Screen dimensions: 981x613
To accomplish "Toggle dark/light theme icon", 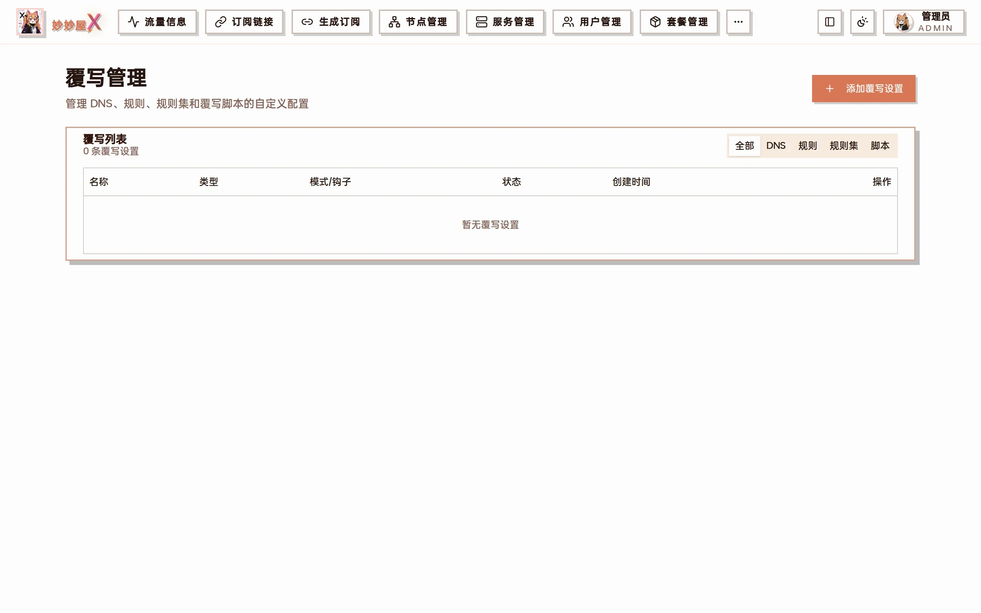I will (862, 22).
